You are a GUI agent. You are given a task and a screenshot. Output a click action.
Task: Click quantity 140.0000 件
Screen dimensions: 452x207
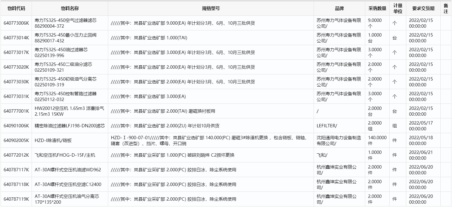[377, 141]
